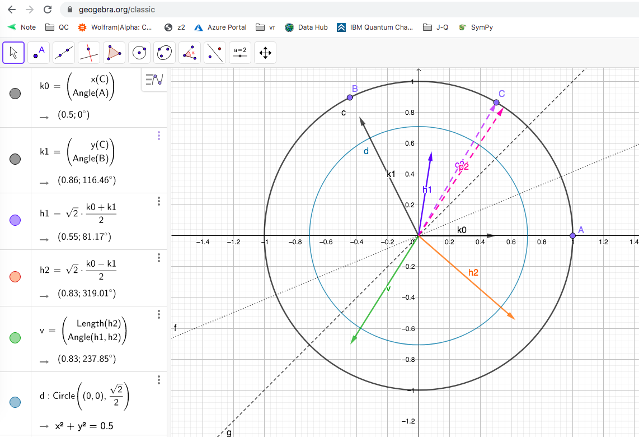Image resolution: width=639 pixels, height=437 pixels.
Task: Toggle visibility of circle d
Action: 16,402
